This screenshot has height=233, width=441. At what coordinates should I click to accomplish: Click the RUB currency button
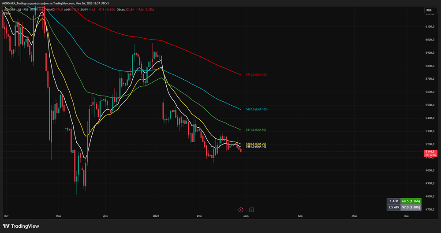tap(431, 10)
